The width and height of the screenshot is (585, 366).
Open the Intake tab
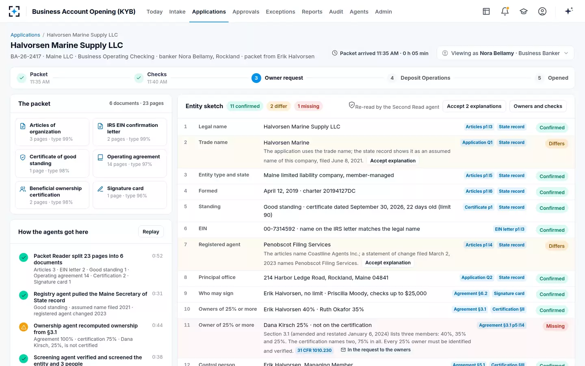(177, 12)
